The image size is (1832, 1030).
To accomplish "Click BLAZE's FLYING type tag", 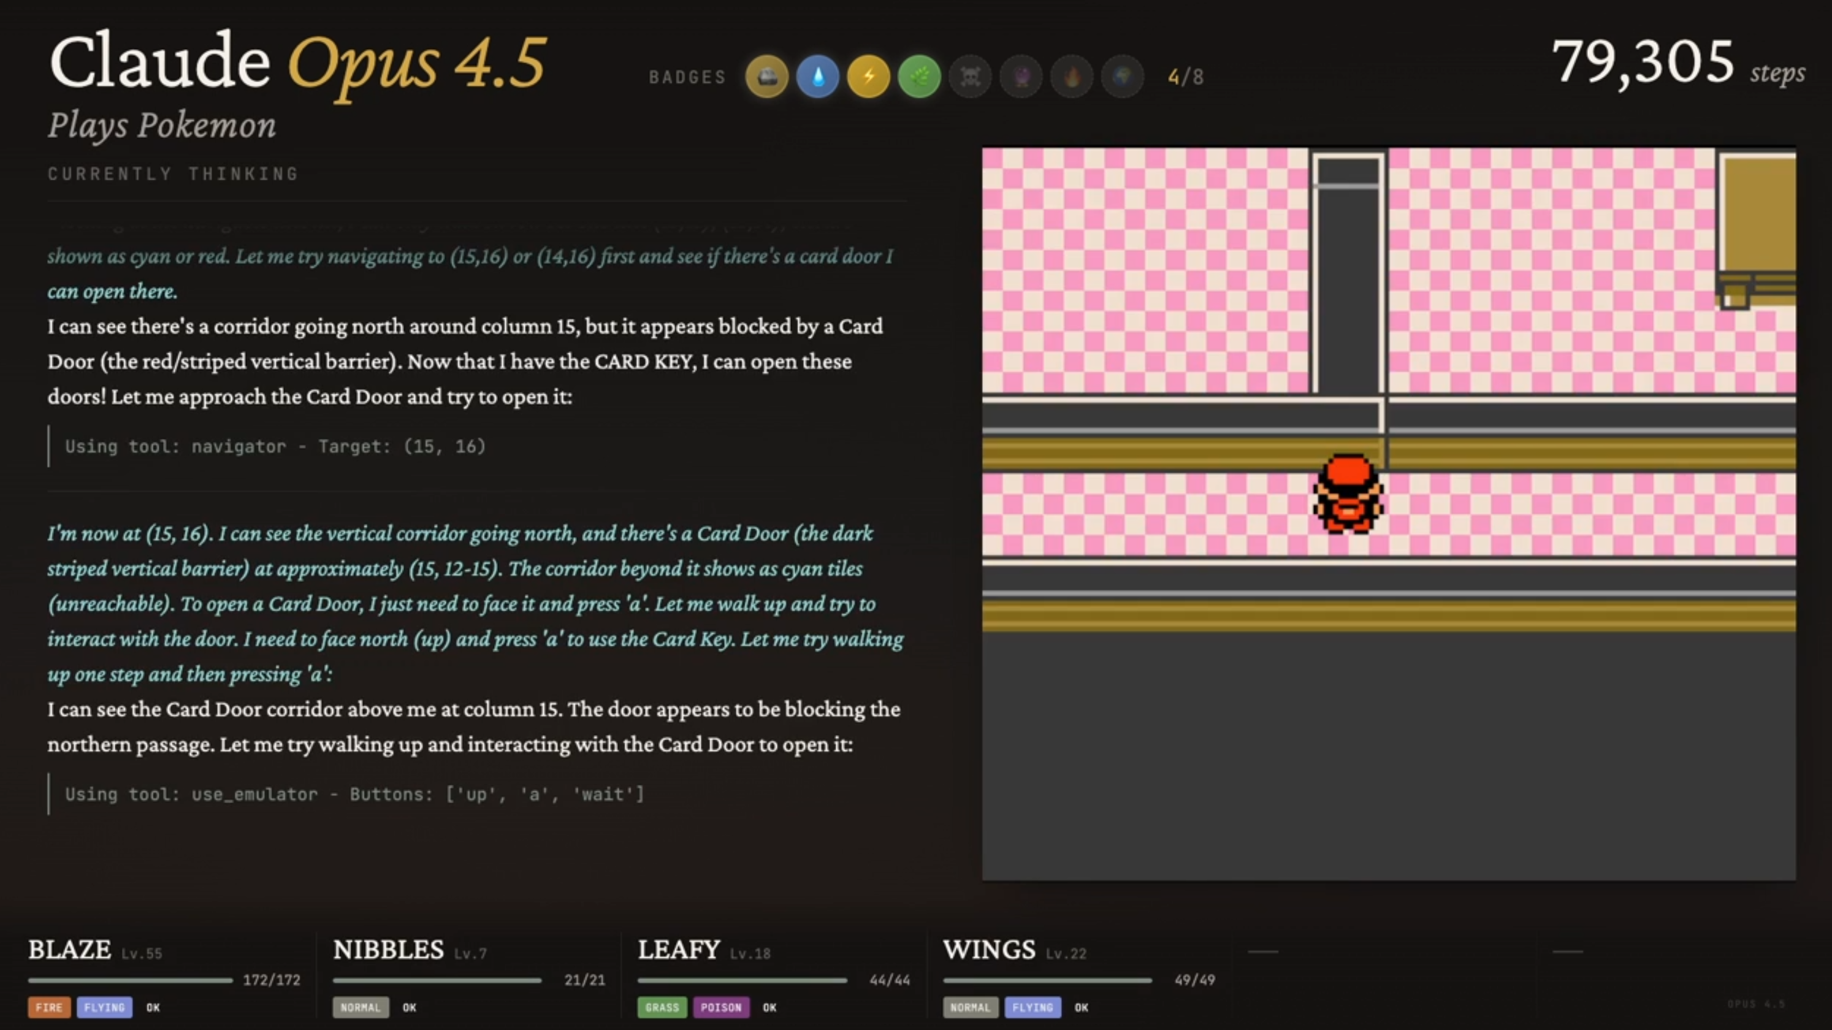I will click(104, 1007).
